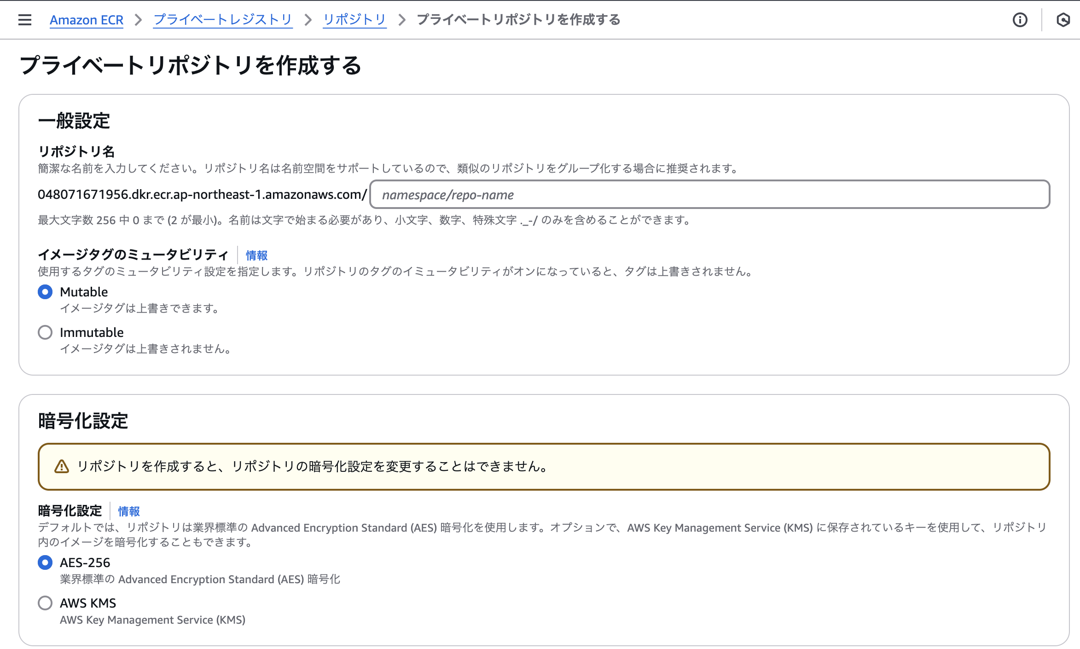Viewport: 1080px width, 649px height.
Task: Open プライベートレジストリ from the breadcrumb trail
Action: coord(222,20)
